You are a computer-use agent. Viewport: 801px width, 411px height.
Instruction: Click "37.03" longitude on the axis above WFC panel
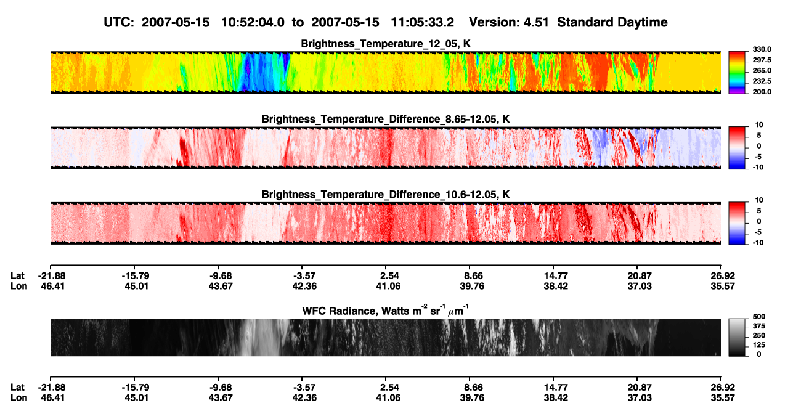pos(639,286)
